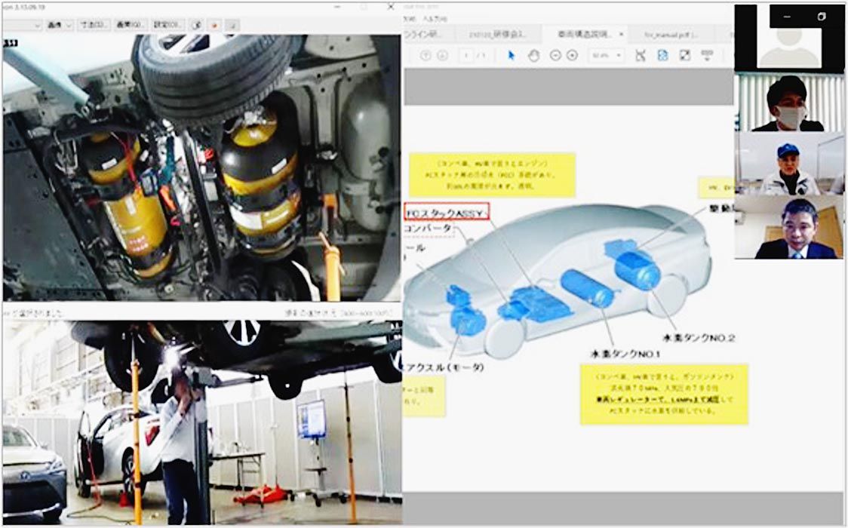
Task: Click the orange record icon in camera toolbar
Action: [x=214, y=25]
